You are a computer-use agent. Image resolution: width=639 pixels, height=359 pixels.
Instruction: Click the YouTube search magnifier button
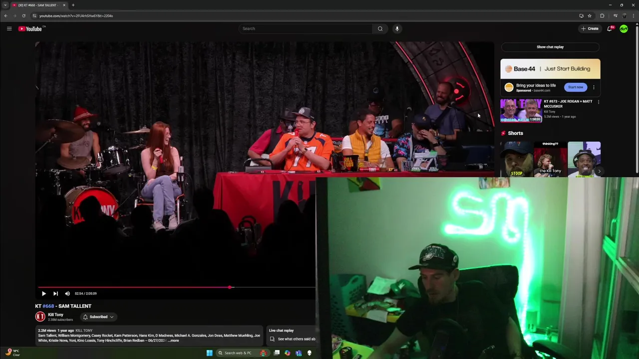click(380, 28)
